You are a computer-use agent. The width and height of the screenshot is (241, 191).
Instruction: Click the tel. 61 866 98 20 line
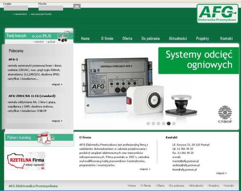183,149
